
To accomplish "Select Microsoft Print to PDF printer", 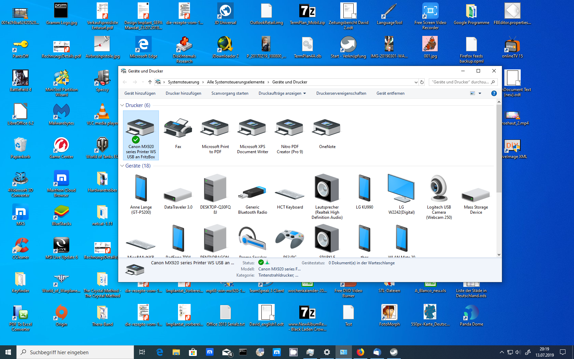I will point(215,136).
